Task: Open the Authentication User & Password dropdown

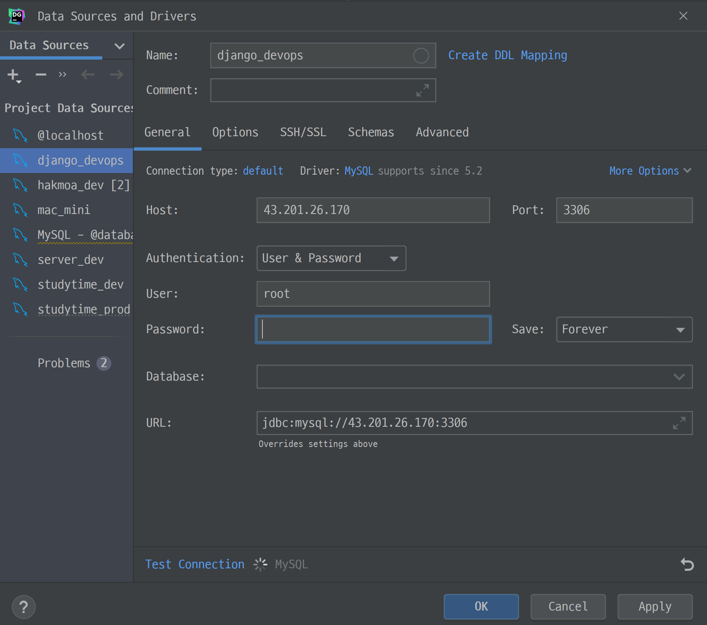Action: pos(331,258)
